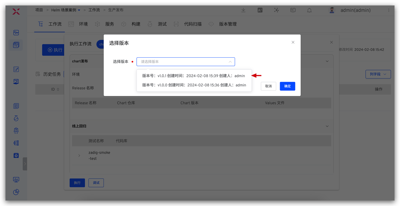Click the 请选择版本 select field

click(x=185, y=62)
